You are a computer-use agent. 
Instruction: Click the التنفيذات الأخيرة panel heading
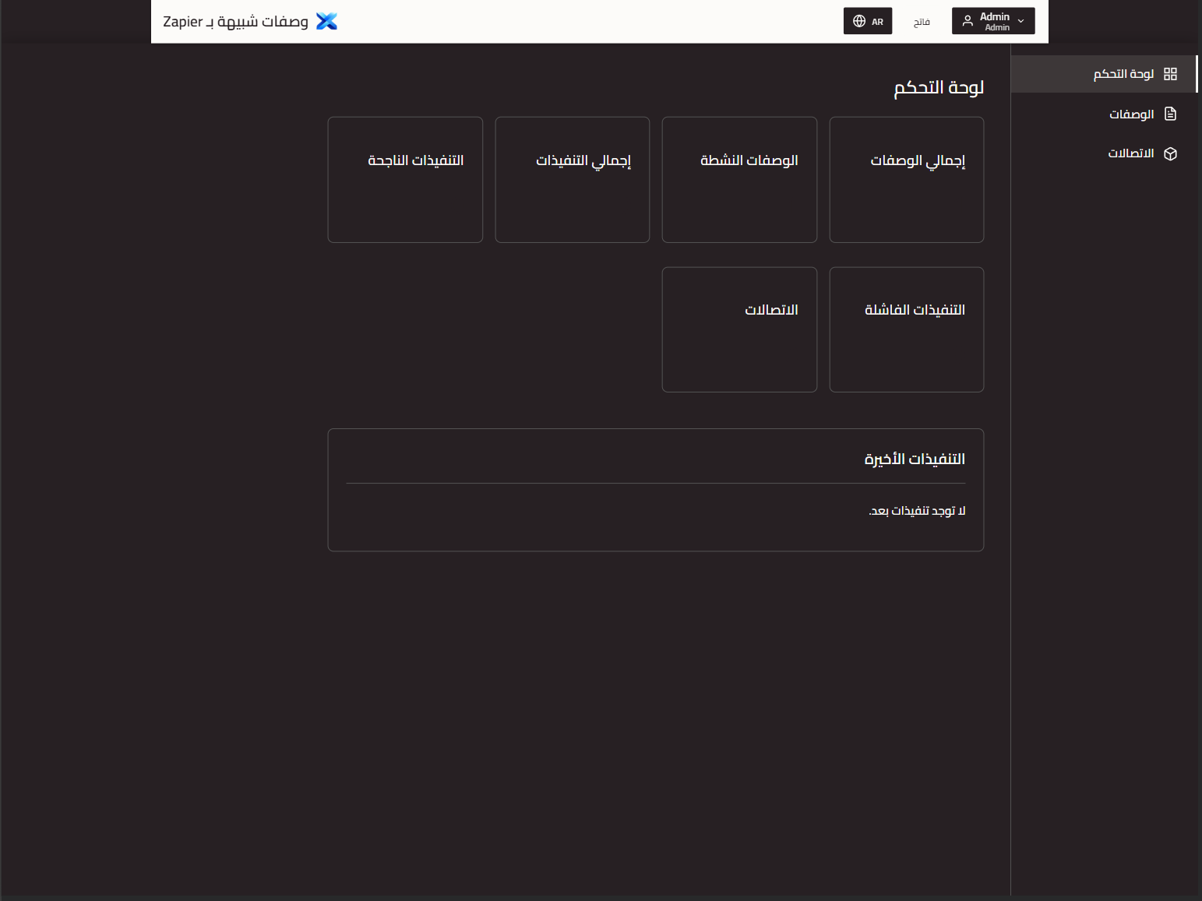(917, 459)
